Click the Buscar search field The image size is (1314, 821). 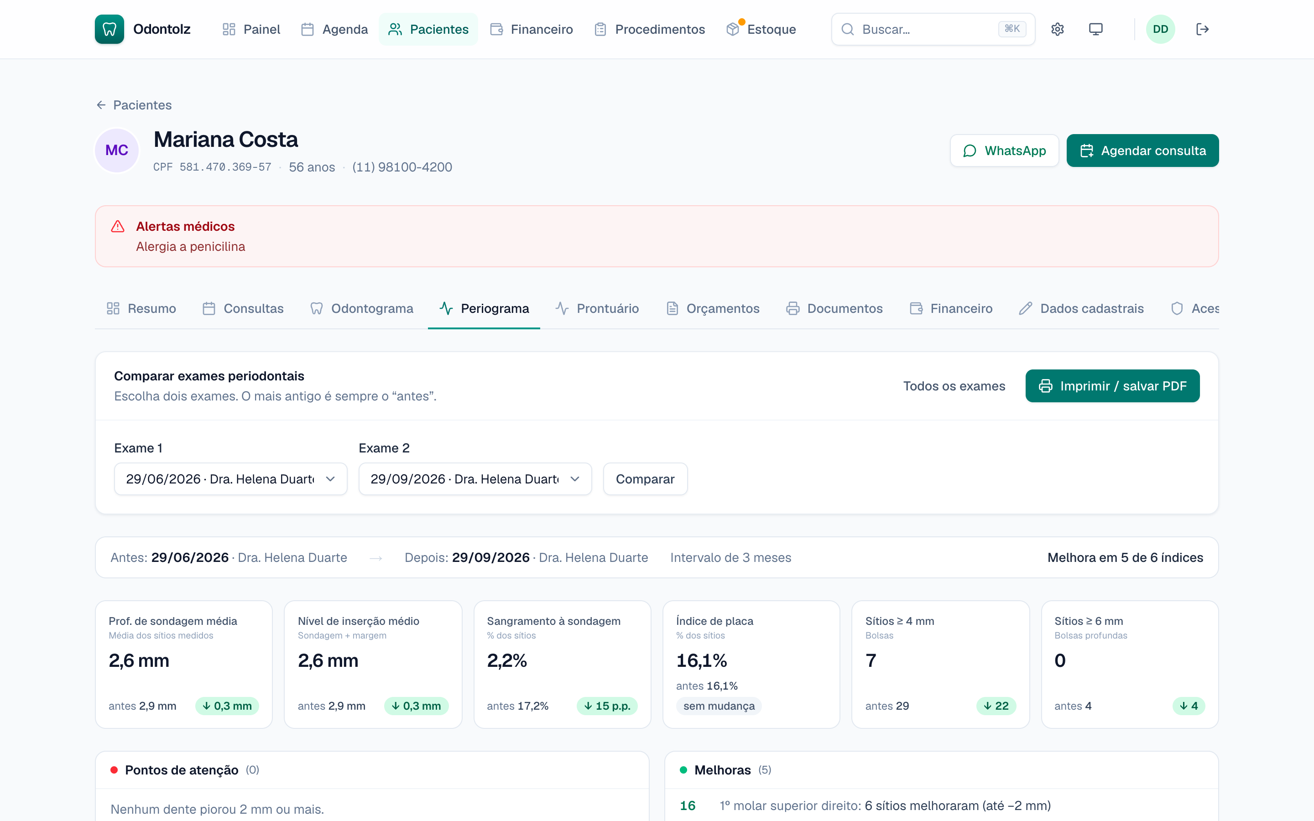coord(933,29)
